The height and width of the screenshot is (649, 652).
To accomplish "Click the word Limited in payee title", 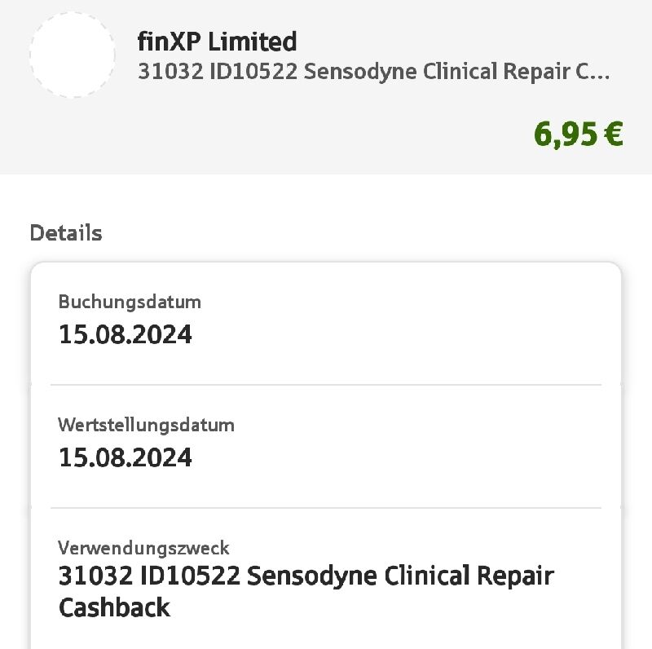I will coord(252,42).
